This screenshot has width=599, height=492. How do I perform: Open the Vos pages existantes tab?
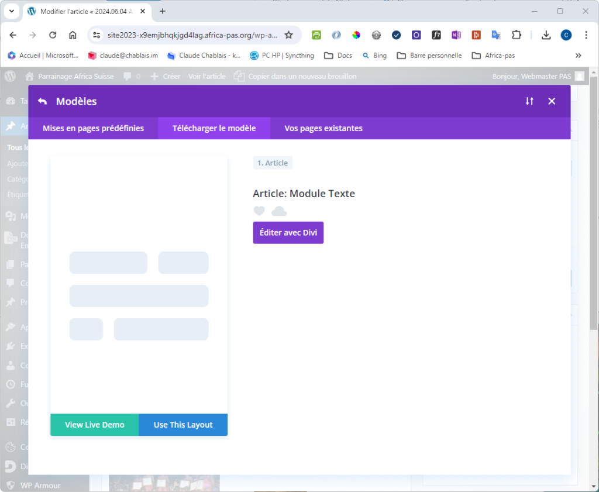coord(323,128)
